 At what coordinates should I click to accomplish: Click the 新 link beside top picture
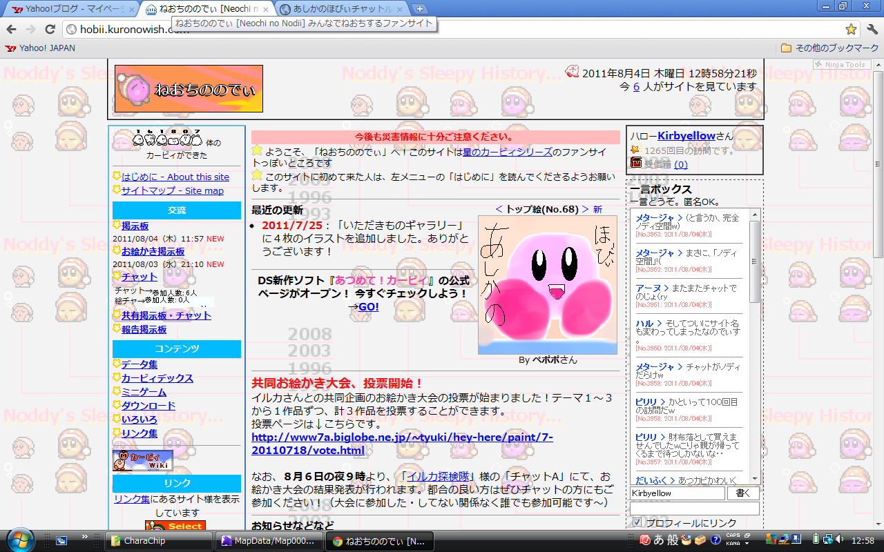[597, 209]
